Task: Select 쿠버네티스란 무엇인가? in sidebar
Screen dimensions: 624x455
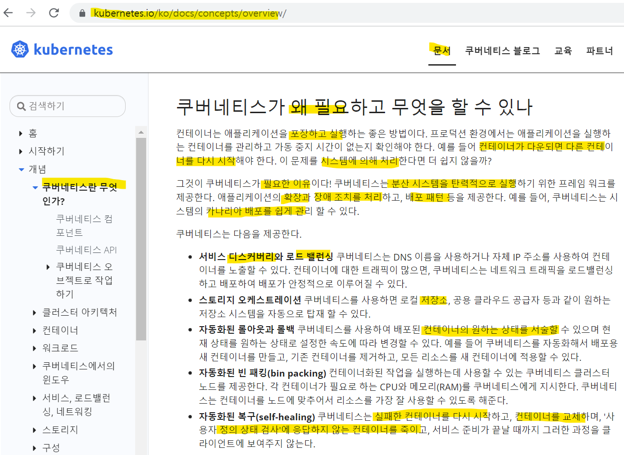Action: point(79,194)
